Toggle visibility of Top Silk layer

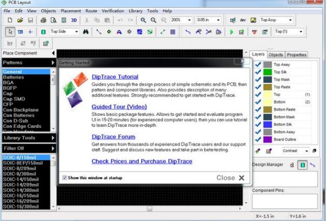point(258,72)
